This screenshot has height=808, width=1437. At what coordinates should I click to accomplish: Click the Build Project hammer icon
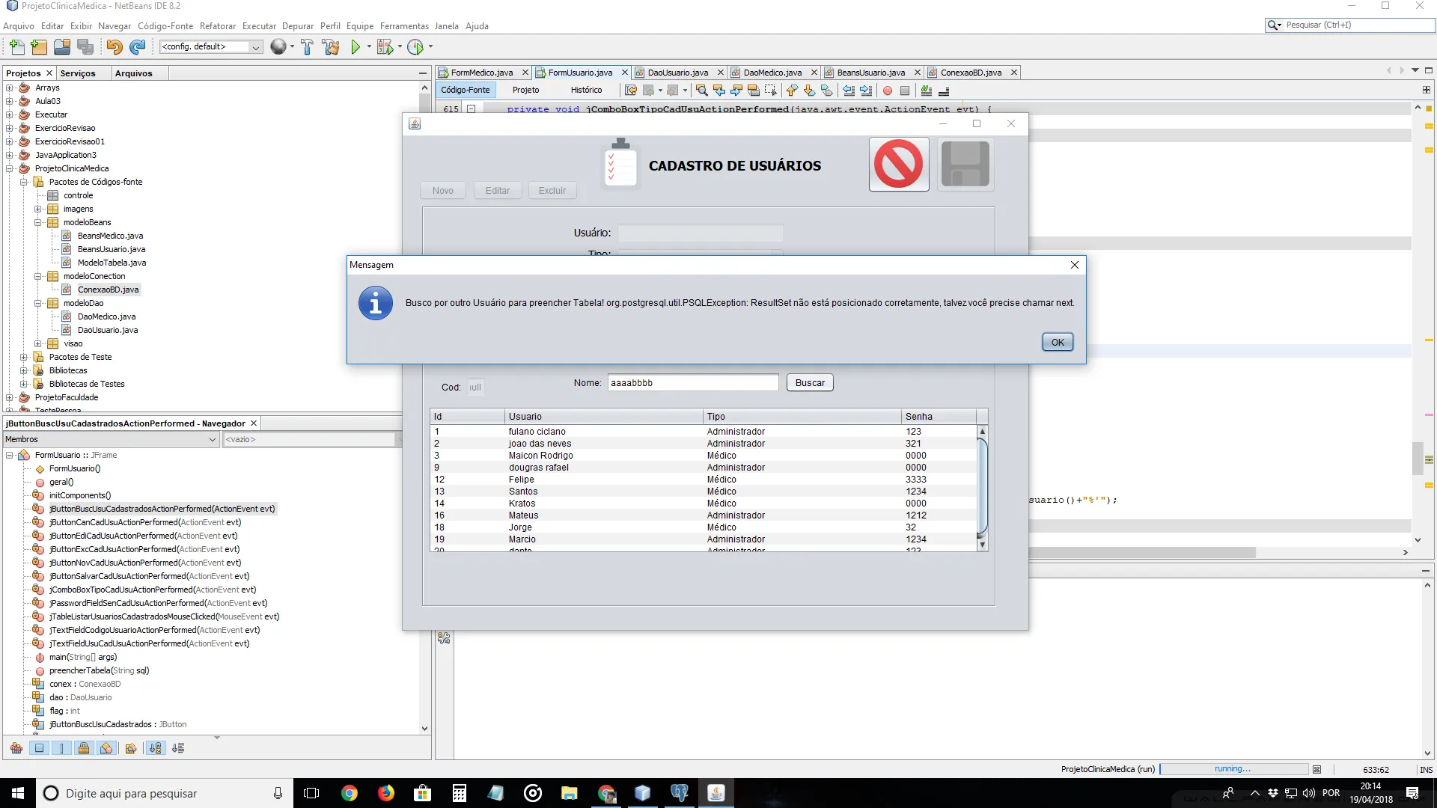(307, 47)
